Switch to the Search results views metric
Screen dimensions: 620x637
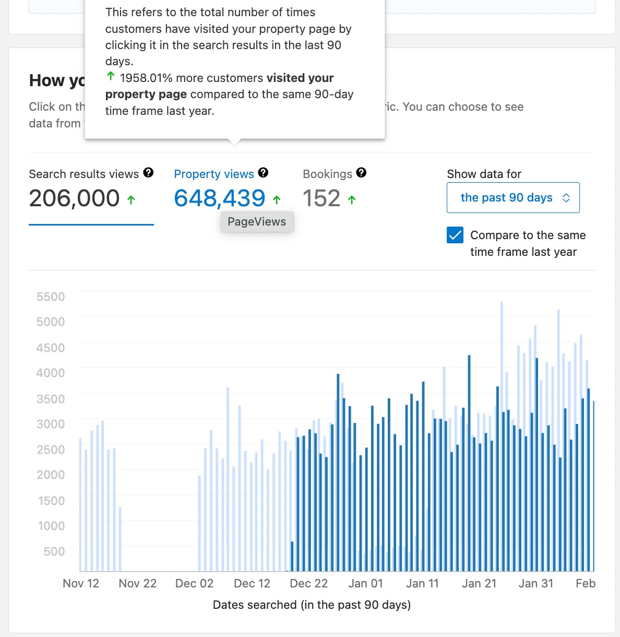click(x=84, y=174)
